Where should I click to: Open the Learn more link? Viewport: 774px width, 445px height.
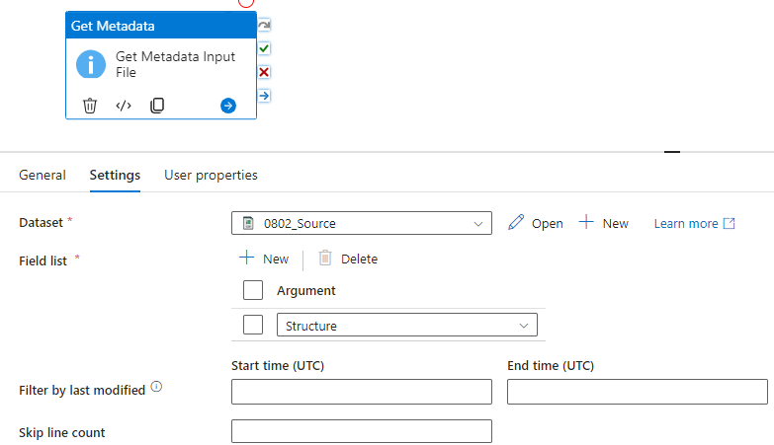pos(686,224)
